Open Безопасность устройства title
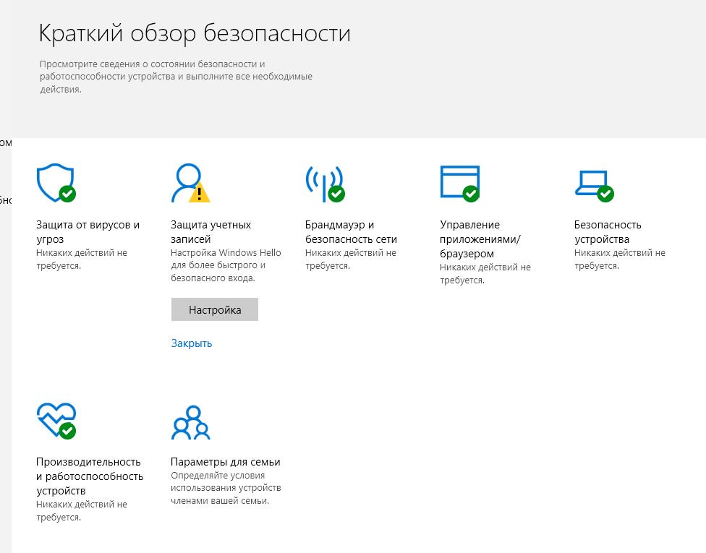The height and width of the screenshot is (553, 706). click(x=608, y=232)
